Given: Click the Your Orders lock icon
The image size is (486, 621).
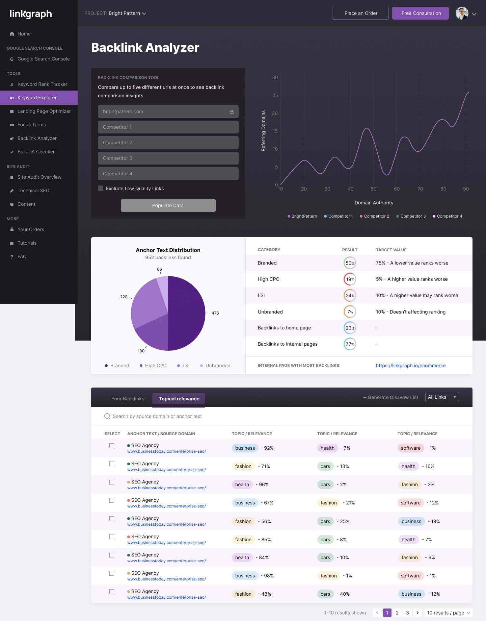Looking at the screenshot, I should click(12, 229).
